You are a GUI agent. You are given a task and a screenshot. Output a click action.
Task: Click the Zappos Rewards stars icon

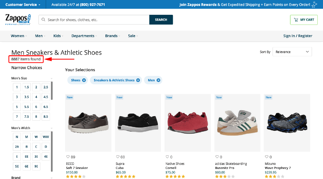point(314,4)
